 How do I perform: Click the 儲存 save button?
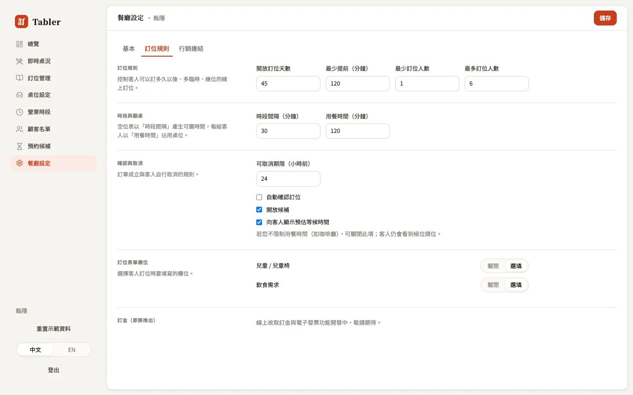605,18
